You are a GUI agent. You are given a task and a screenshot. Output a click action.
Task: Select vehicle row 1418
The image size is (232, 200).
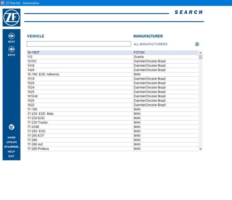click(113, 66)
